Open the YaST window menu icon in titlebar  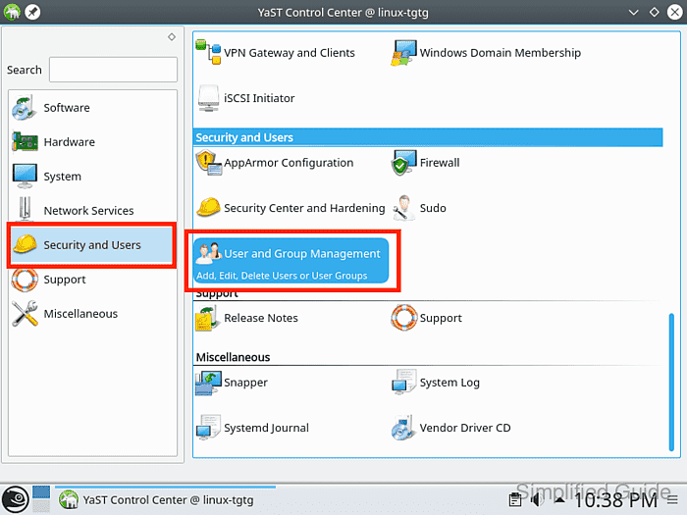pos(12,12)
